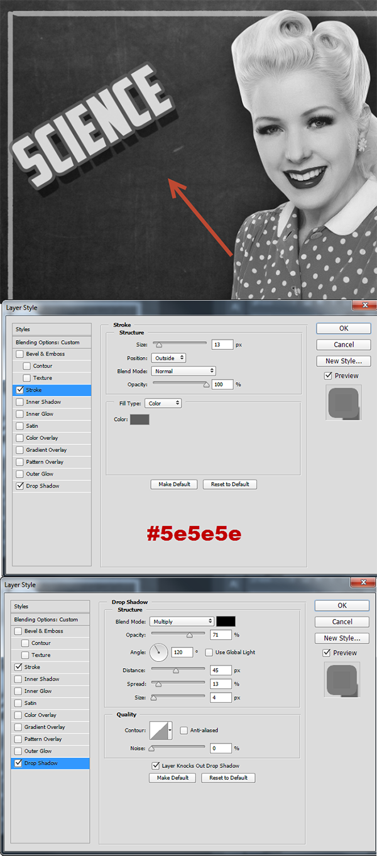
Task: Toggle the Anti-aliased checkbox
Action: point(183,730)
